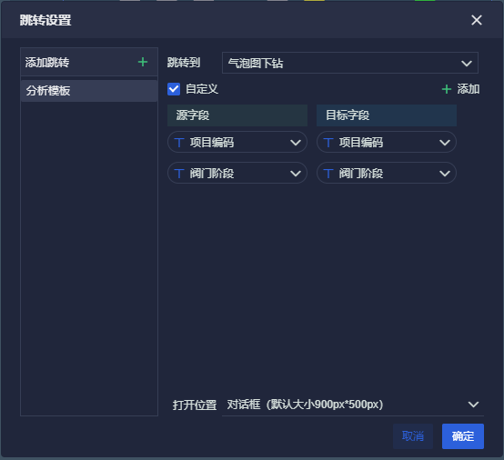Select 分析模板 in the jump list
Screen dimensions: 504x460
[x=89, y=91]
